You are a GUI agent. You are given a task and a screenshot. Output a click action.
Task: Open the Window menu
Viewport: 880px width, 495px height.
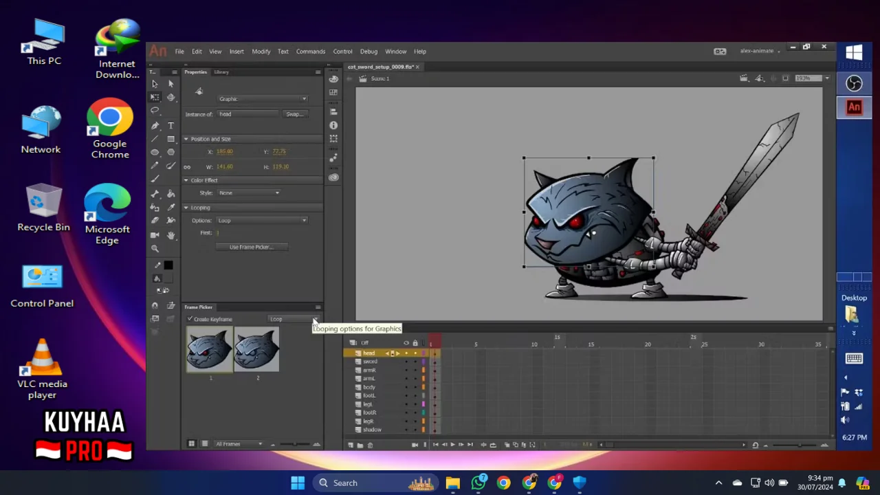[x=395, y=52]
